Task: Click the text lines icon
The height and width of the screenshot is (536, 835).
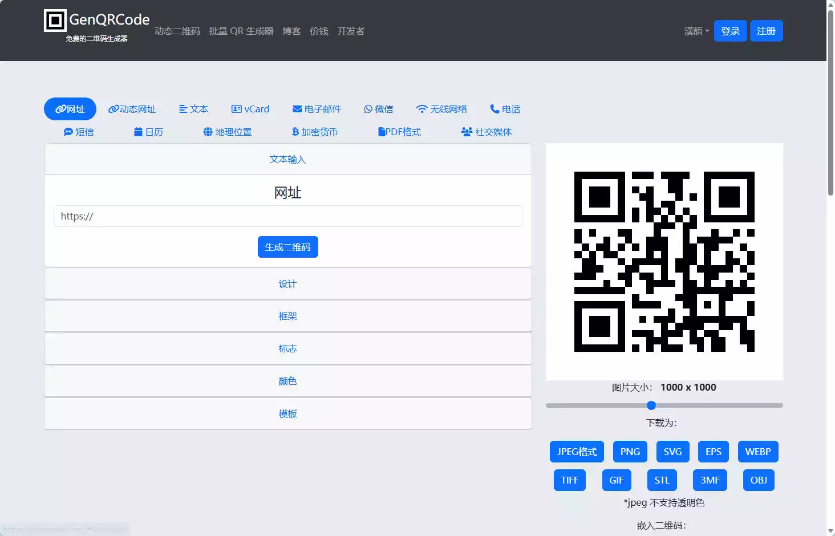Action: 183,109
